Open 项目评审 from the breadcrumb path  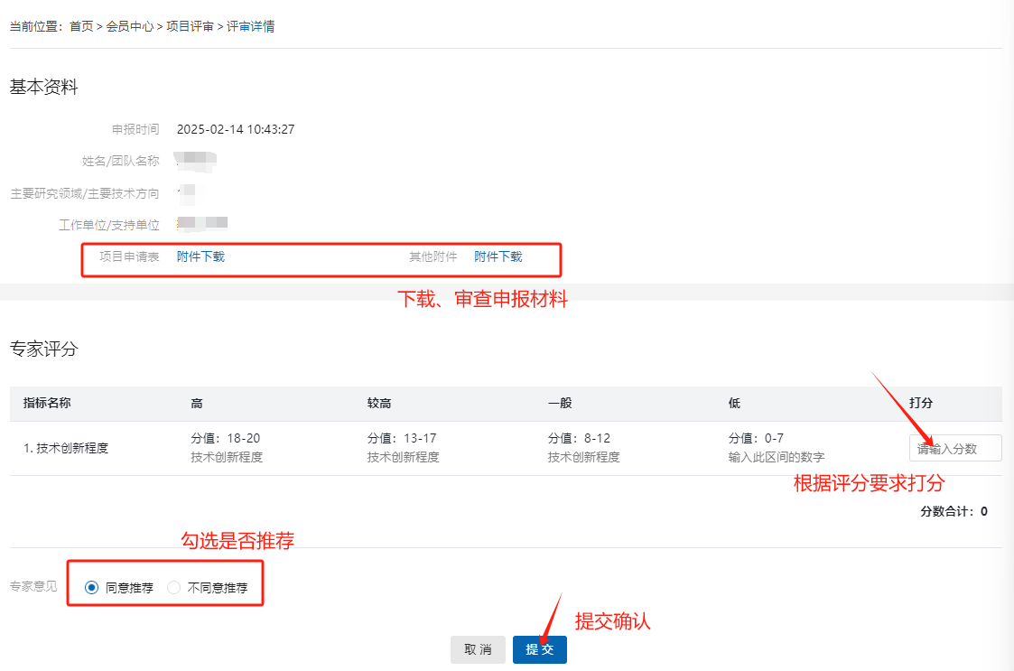point(190,27)
